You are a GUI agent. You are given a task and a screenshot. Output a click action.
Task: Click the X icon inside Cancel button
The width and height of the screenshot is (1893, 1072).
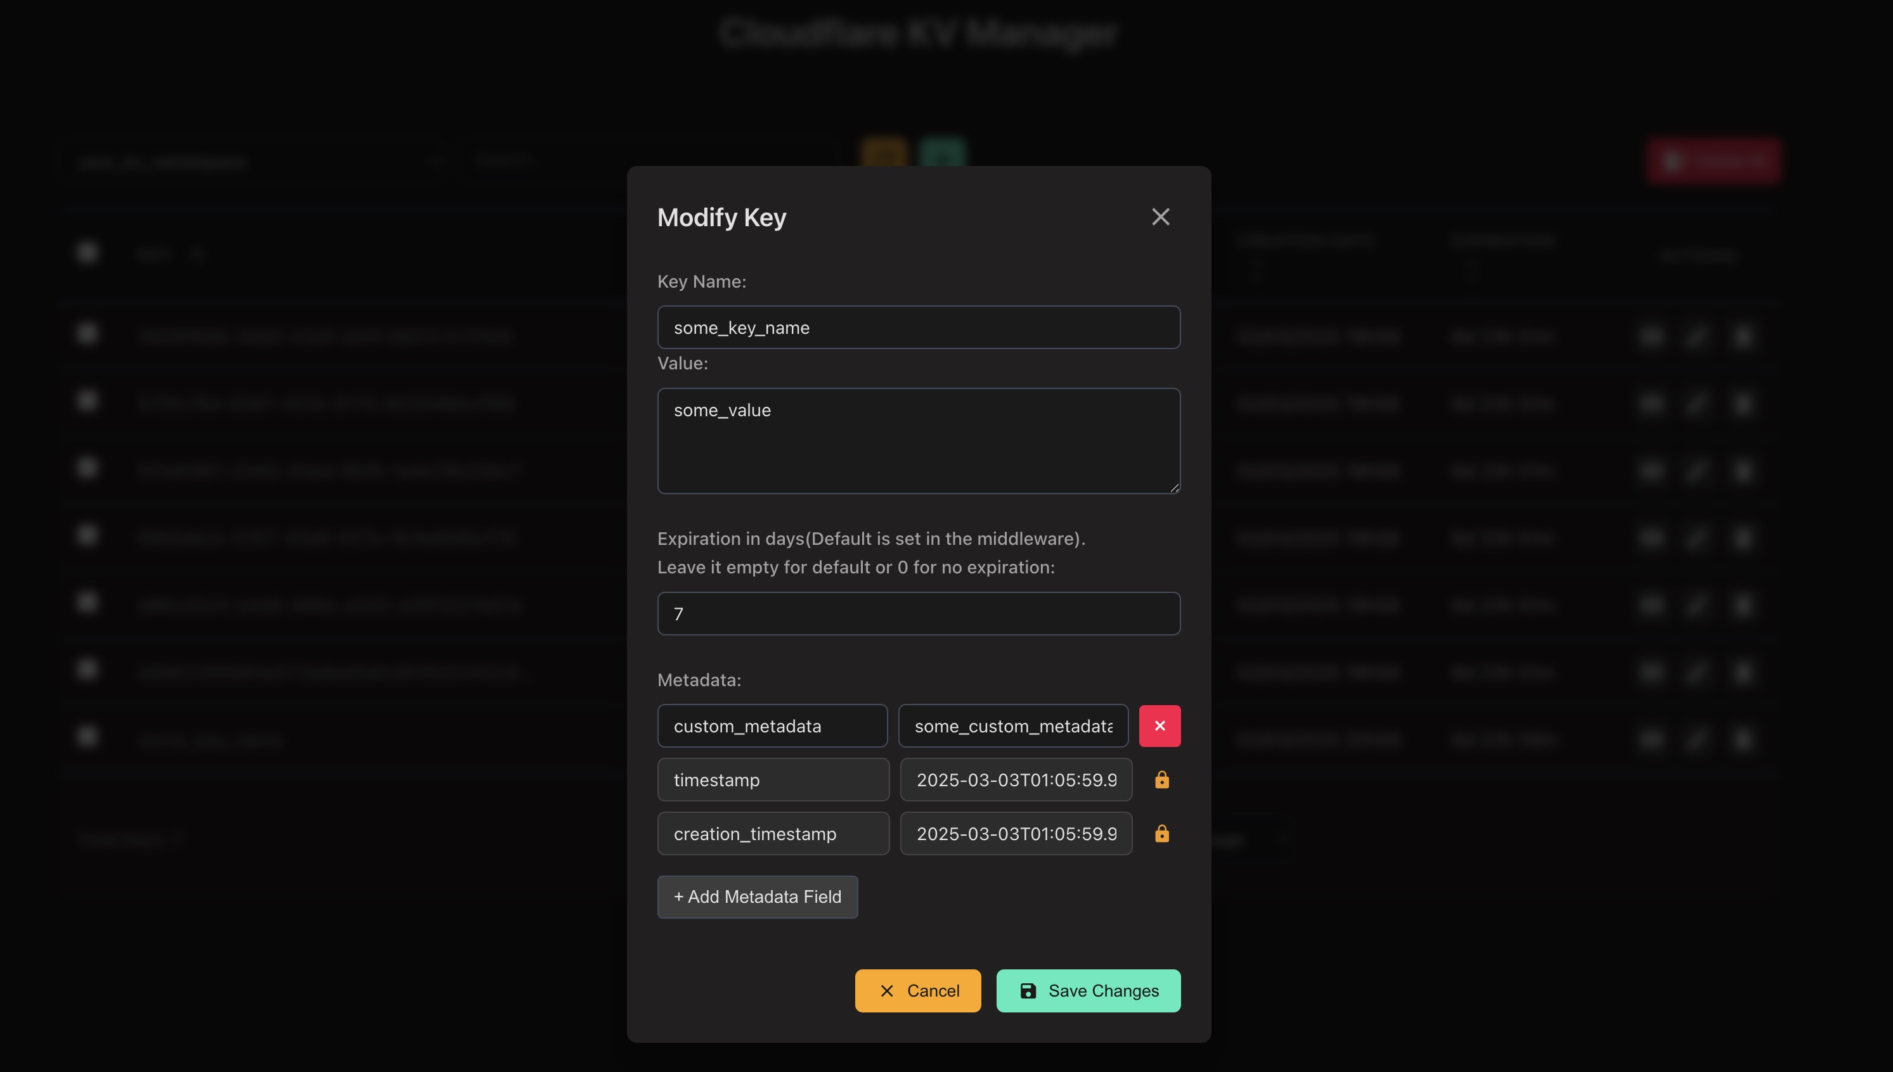click(887, 991)
